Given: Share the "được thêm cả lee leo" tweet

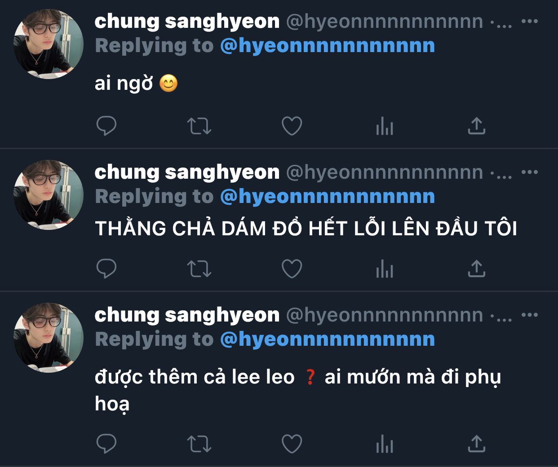Looking at the screenshot, I should [x=477, y=444].
